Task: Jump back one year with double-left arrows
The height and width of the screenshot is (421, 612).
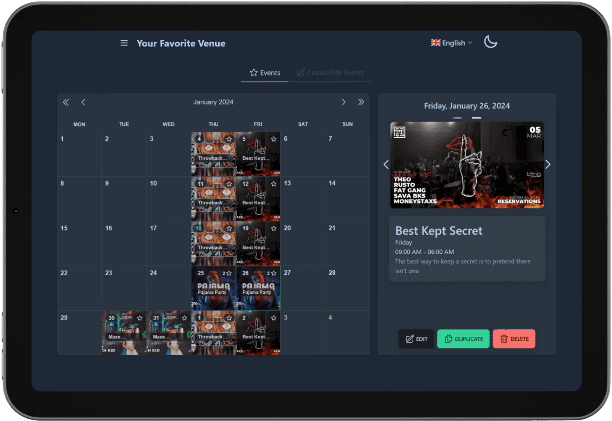Action: tap(66, 102)
